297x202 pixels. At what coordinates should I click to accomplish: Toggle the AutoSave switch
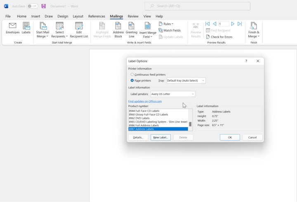coord(32,6)
